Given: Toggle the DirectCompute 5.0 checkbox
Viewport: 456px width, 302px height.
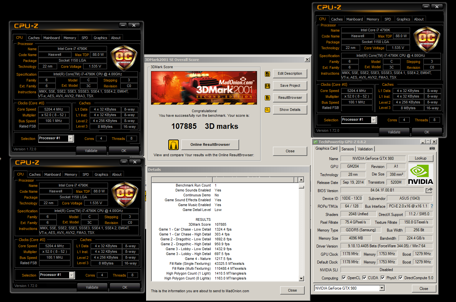Looking at the screenshot, I should point(401,278).
